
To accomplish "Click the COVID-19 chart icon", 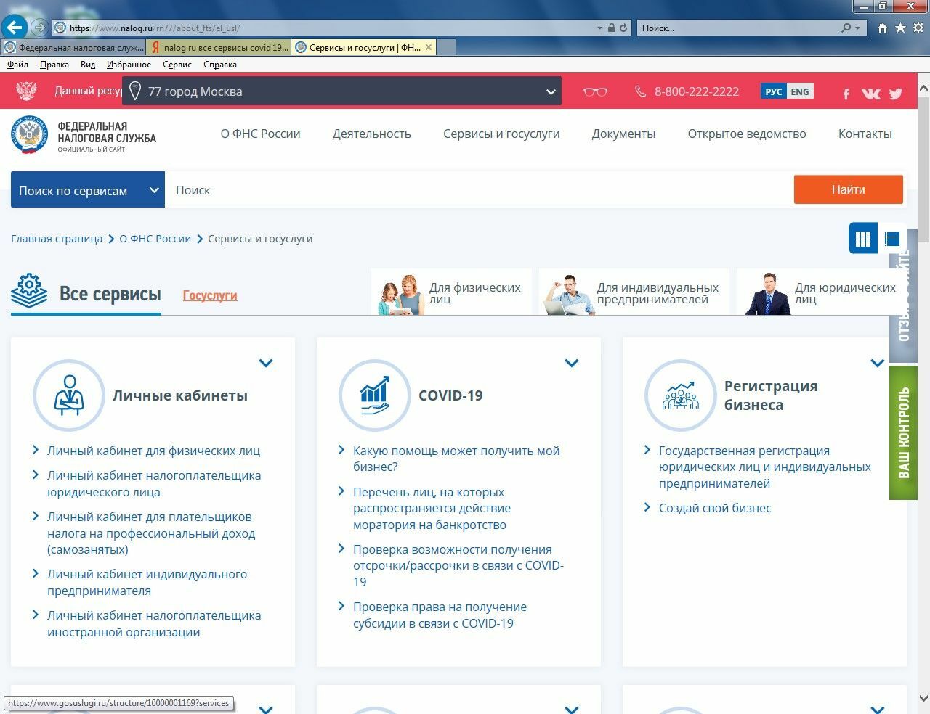I will (x=375, y=395).
